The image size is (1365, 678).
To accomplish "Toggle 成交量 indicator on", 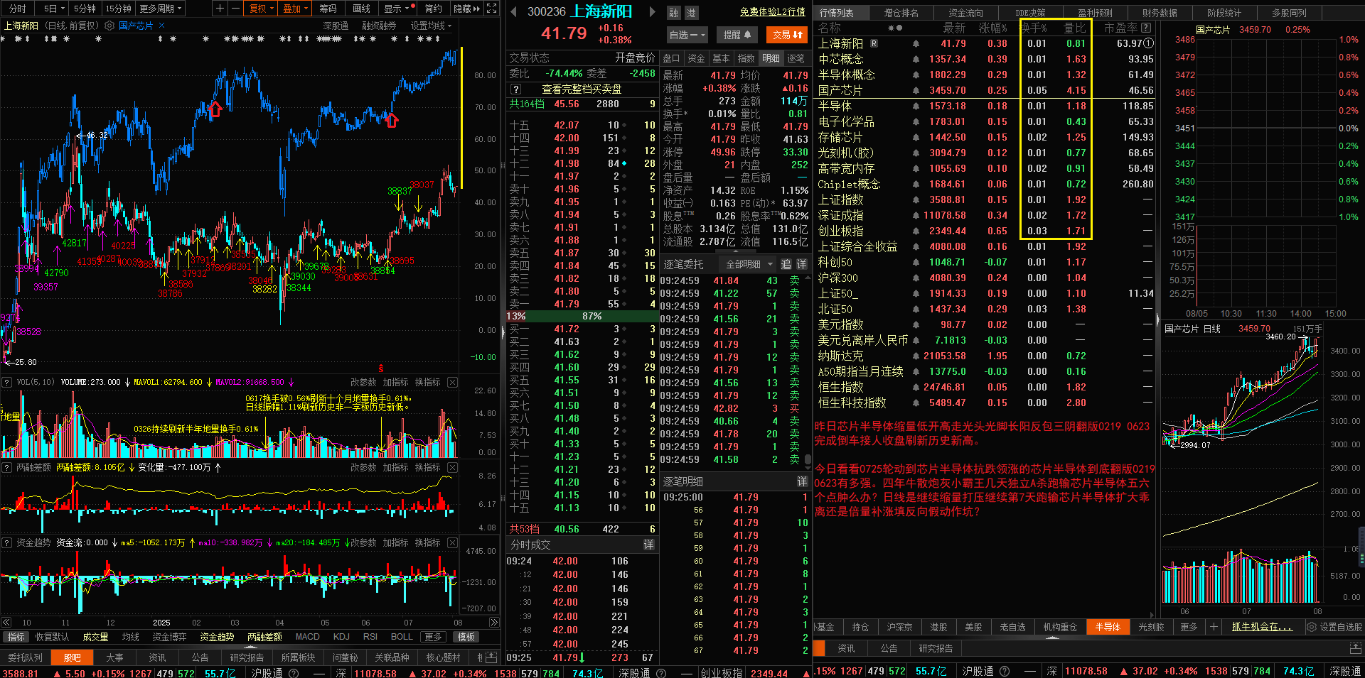I will pos(95,637).
